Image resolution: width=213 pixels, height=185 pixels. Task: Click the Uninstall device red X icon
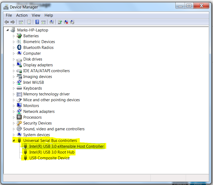pos(66,22)
